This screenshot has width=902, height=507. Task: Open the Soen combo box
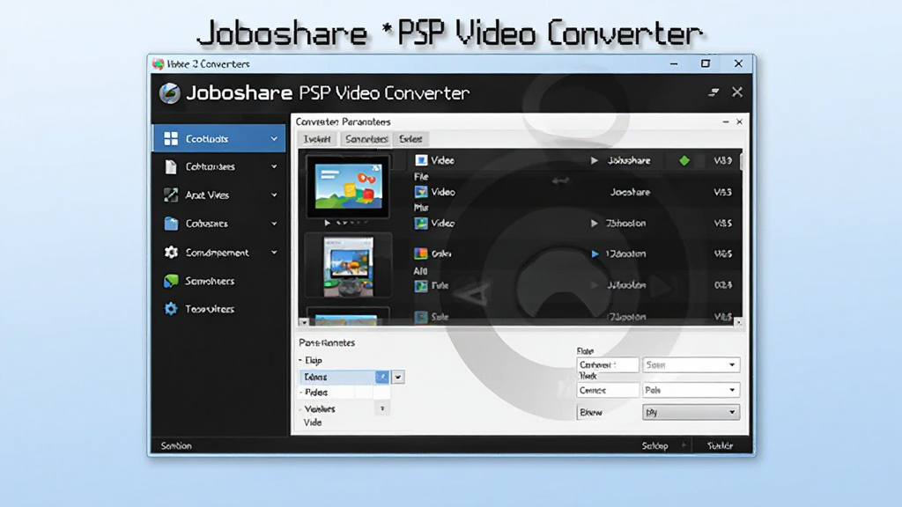(x=691, y=365)
